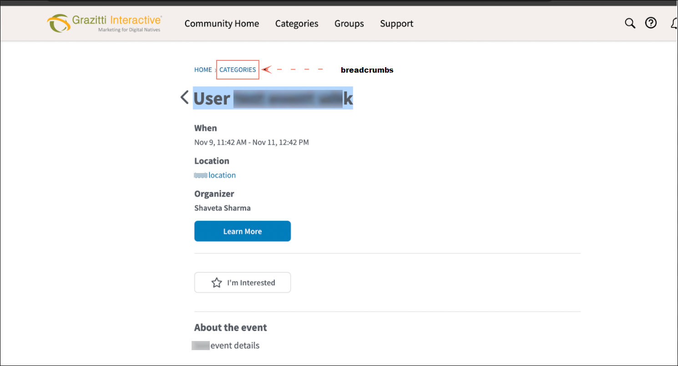Select Categories in the top navigation
This screenshot has width=678, height=366.
(297, 24)
